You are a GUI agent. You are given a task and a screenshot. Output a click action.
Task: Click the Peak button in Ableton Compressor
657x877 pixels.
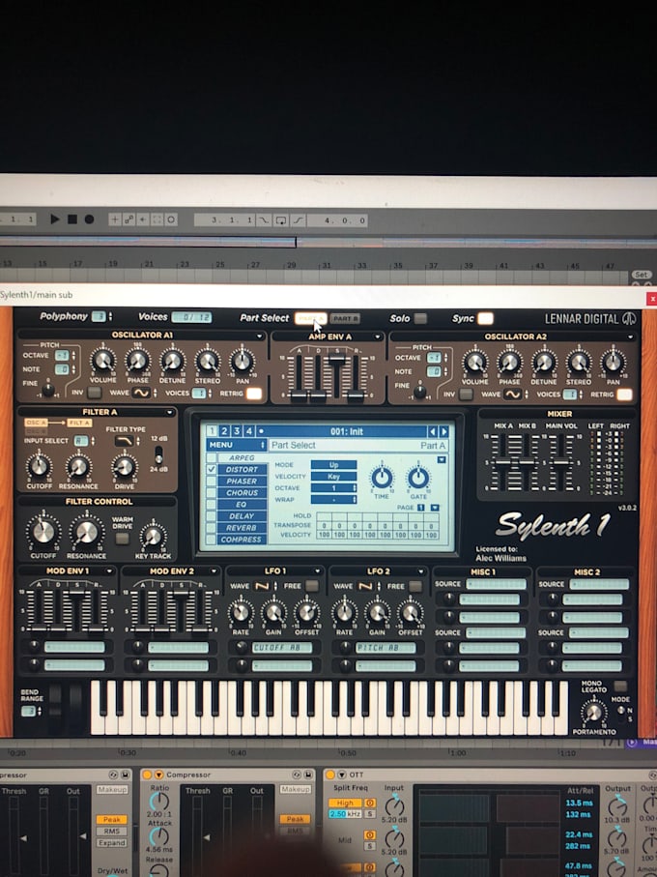295,819
